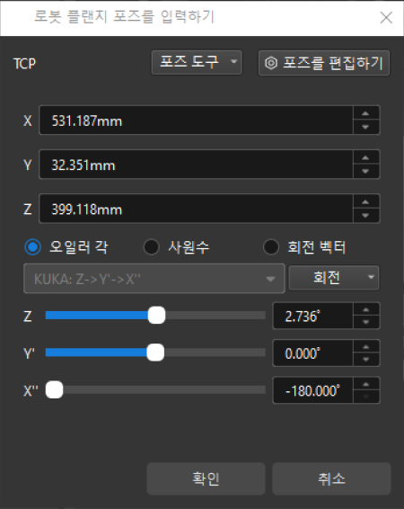Image resolution: width=404 pixels, height=509 pixels.
Task: Select the 사원수 radio button
Action: tap(152, 247)
